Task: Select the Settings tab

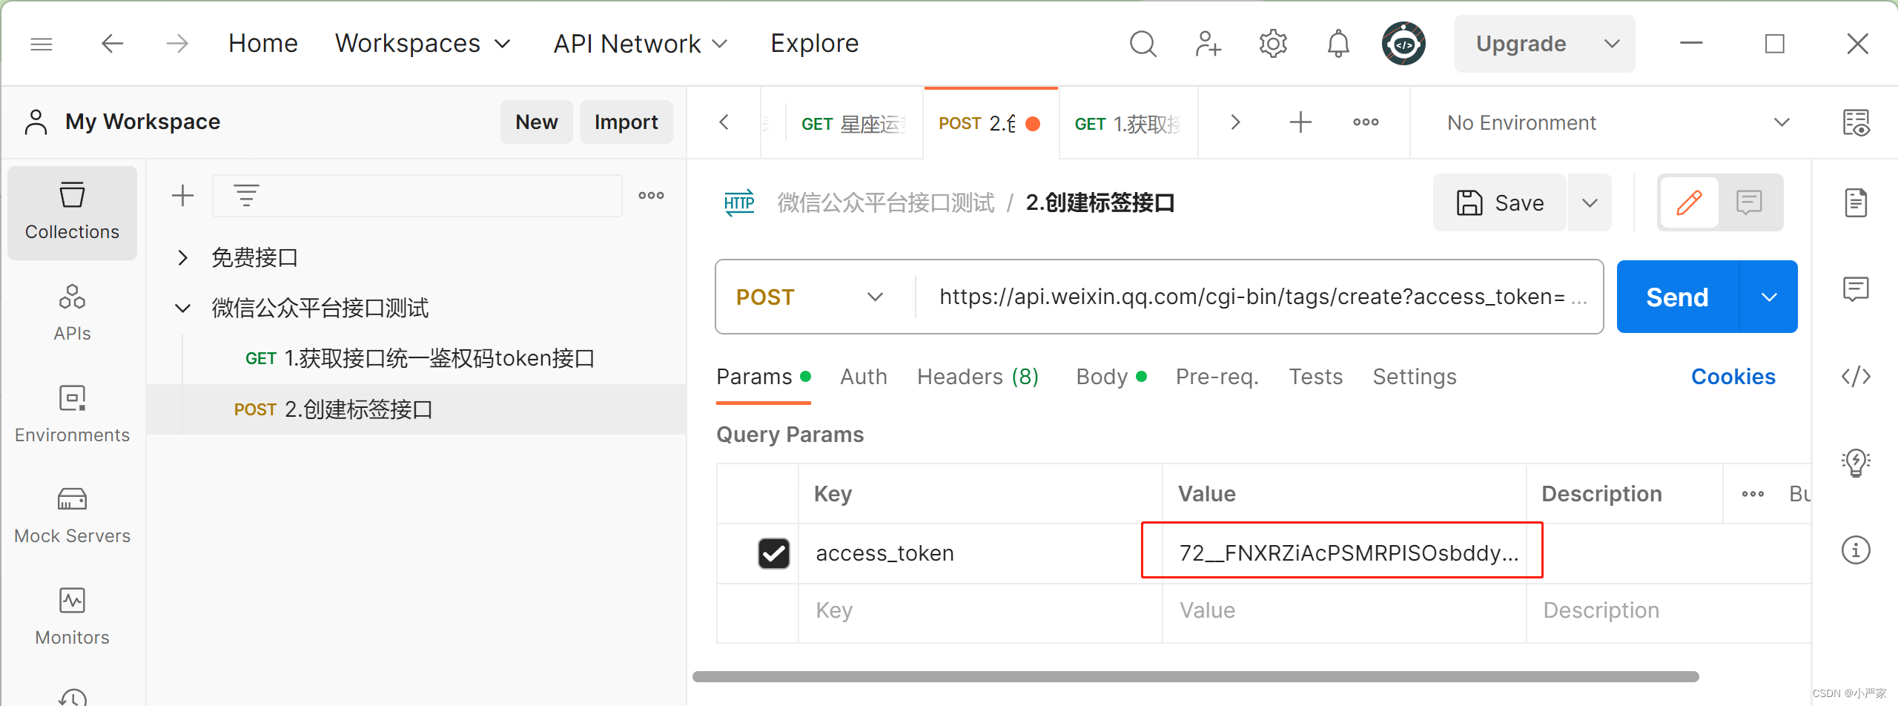Action: tap(1414, 377)
